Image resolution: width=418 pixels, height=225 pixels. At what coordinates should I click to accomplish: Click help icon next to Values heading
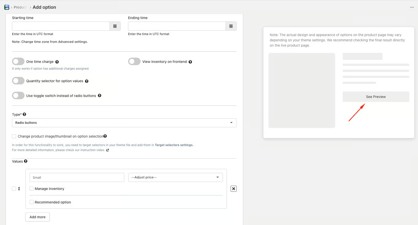[x=26, y=161]
